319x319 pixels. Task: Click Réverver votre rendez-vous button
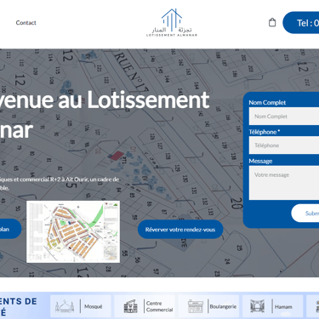(180, 230)
